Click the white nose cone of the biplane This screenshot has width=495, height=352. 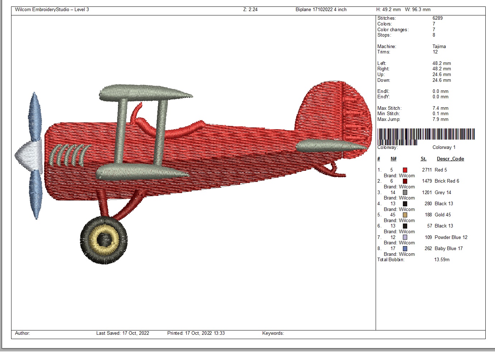point(29,155)
